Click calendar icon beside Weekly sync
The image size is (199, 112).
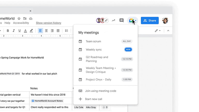80,49
